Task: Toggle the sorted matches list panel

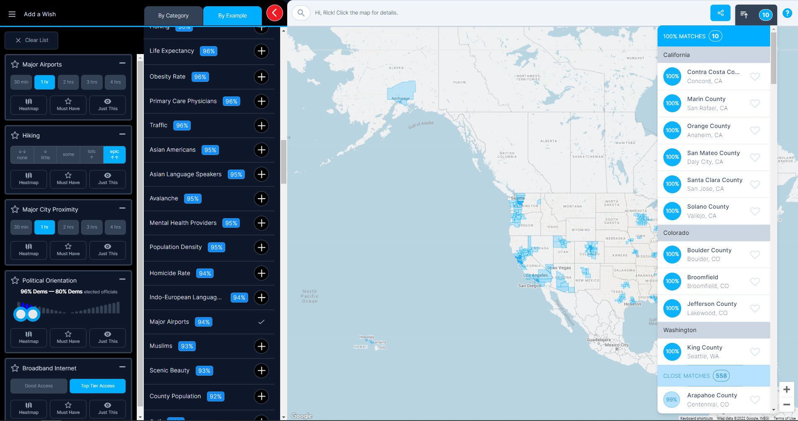Action: 744,15
